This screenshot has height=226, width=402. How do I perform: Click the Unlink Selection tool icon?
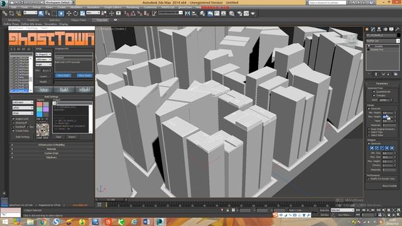(11, 13)
